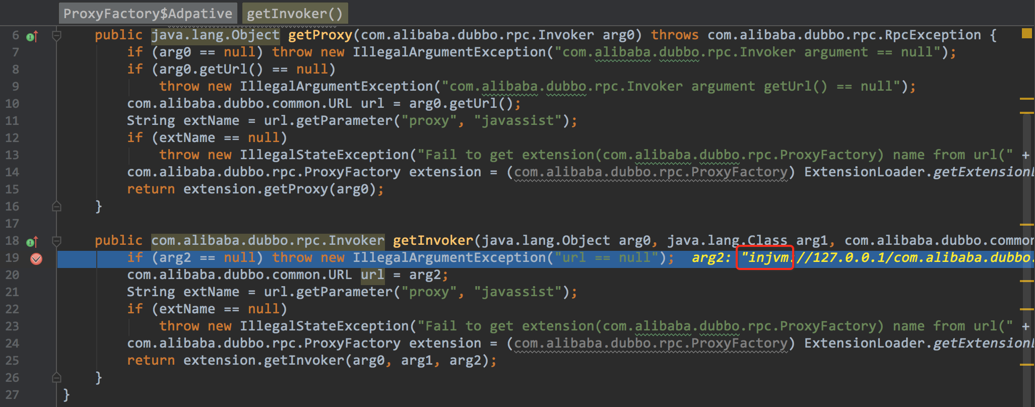Open the yellow inspection status indicator
Screen dimensions: 1035x407
1026,33
